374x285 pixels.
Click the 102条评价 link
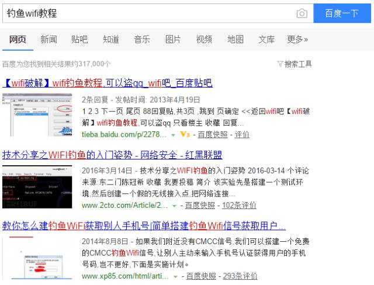[239, 205]
